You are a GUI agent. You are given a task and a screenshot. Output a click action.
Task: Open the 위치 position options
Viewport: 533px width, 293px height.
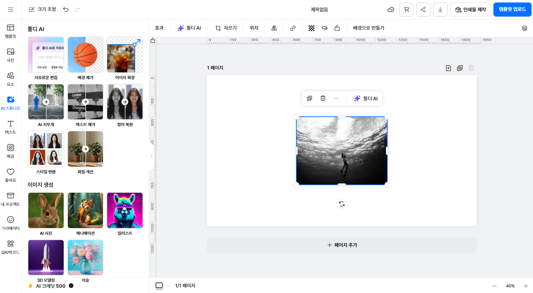(254, 28)
